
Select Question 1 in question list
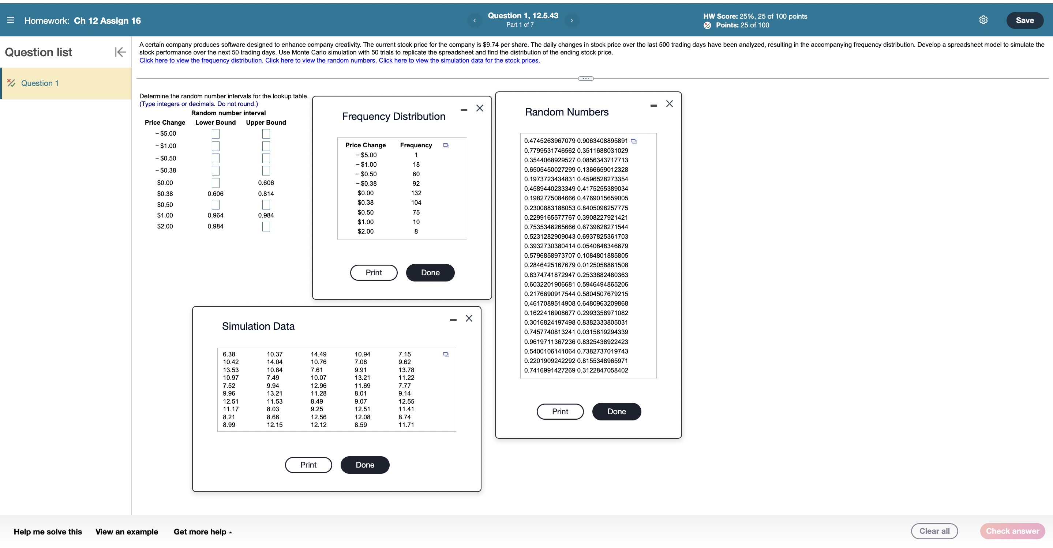pos(40,83)
